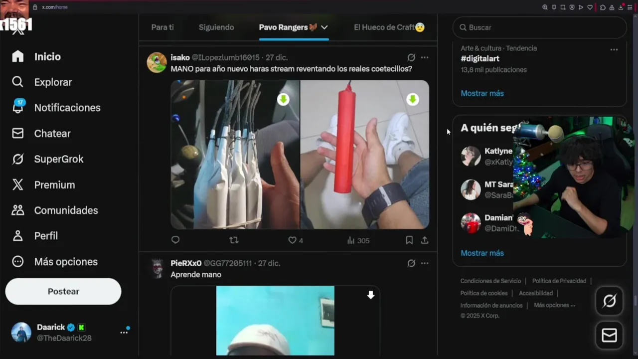Open Política de Privacidad link
The width and height of the screenshot is (638, 359).
(x=559, y=281)
